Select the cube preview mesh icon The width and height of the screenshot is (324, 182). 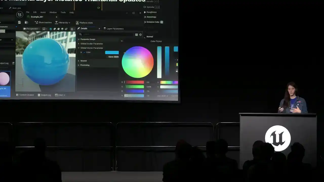click(x=62, y=29)
